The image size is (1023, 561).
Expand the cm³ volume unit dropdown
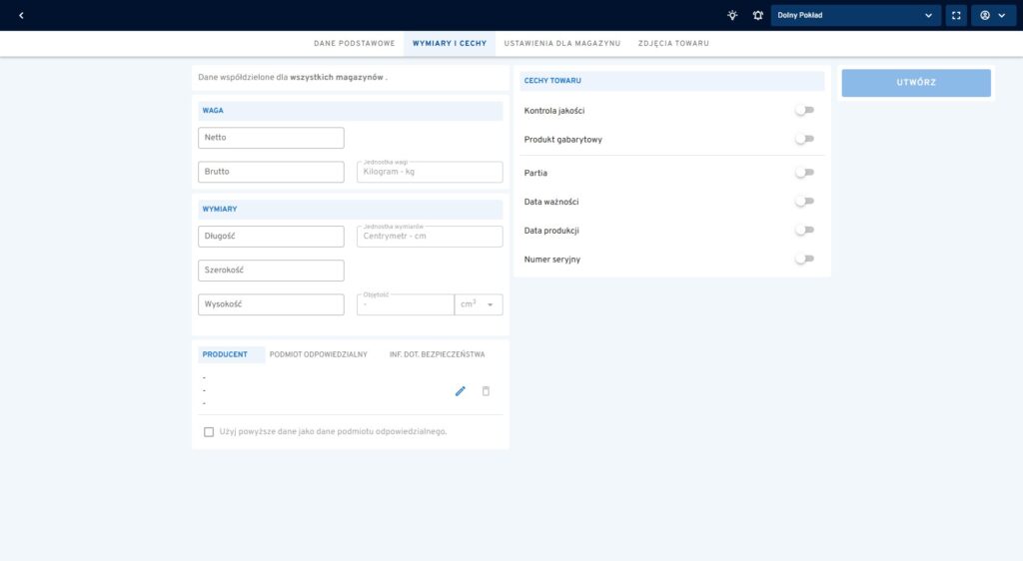[x=479, y=304]
